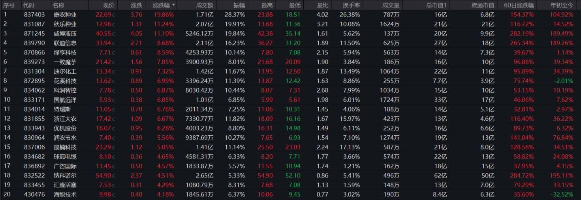Image resolution: width=581 pixels, height=200 pixels.
Task: Click stock code 837403
Action: (x=34, y=15)
